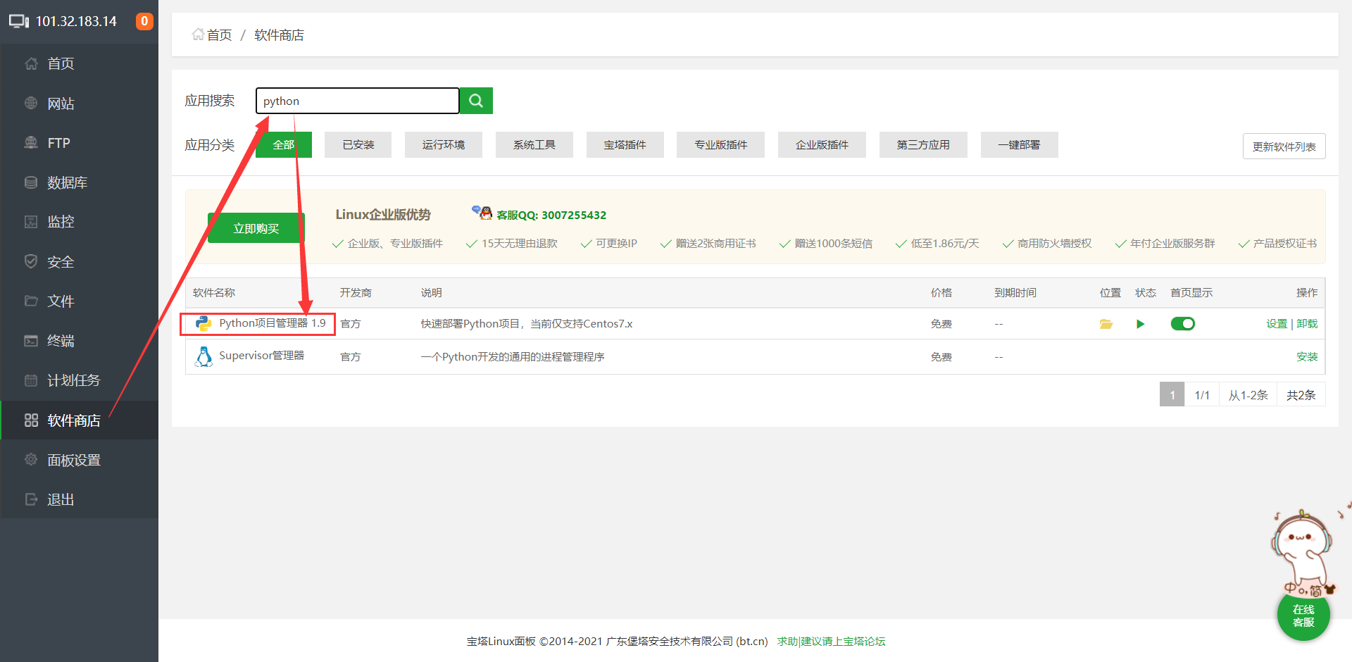Click the Python logo icon in the software list
Image resolution: width=1352 pixels, height=662 pixels.
point(204,323)
